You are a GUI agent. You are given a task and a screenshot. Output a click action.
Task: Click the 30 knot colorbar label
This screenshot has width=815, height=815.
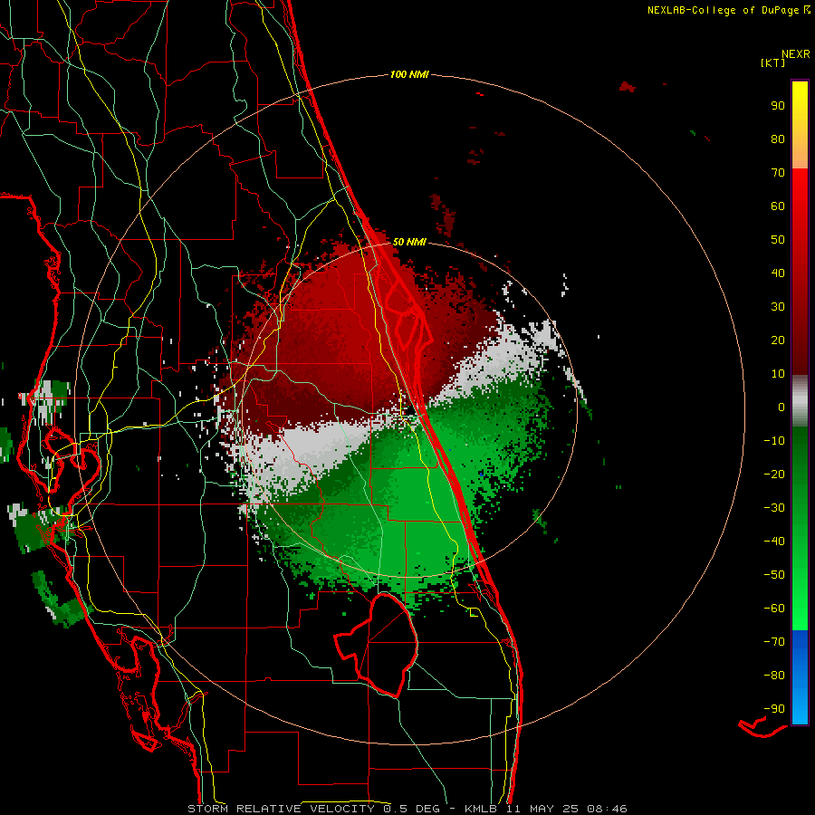click(x=778, y=307)
